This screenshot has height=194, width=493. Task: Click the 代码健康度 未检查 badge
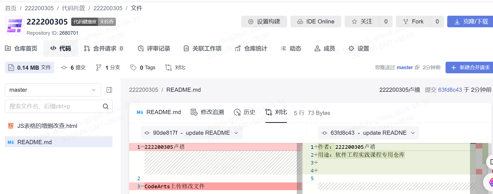click(94, 22)
